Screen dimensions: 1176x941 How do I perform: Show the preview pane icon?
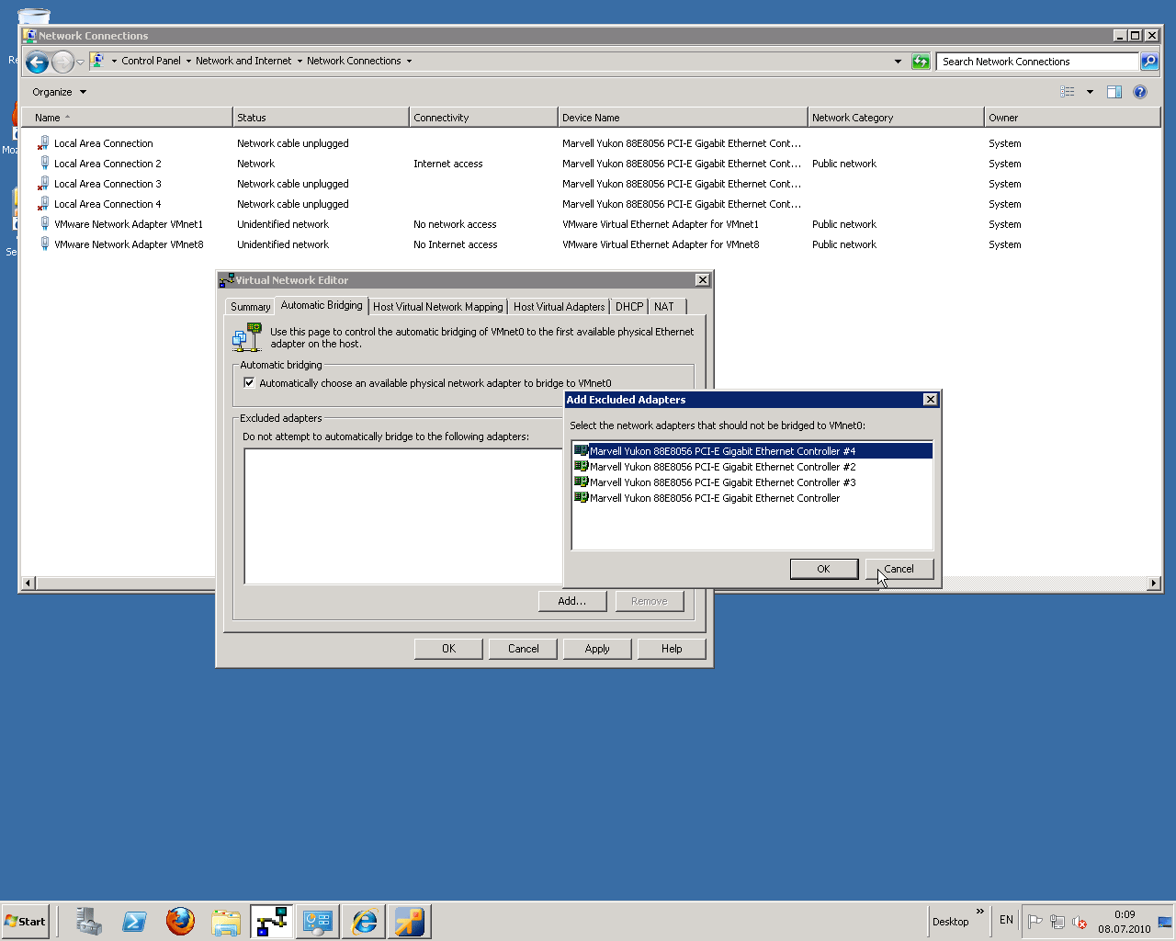coord(1114,92)
